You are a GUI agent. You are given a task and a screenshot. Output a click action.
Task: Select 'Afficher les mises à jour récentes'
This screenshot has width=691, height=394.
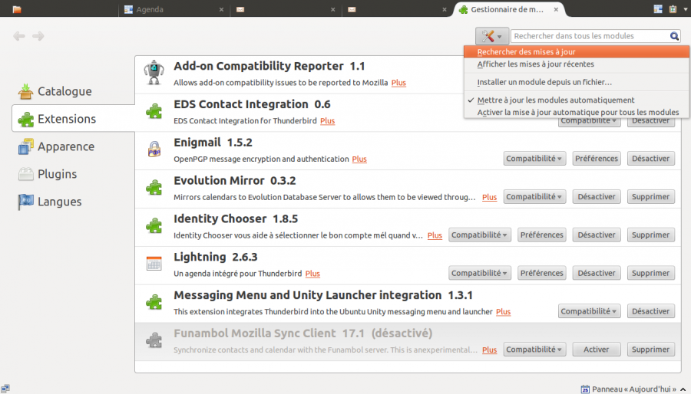577,64
